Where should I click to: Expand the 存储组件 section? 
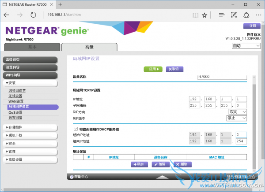(30, 127)
